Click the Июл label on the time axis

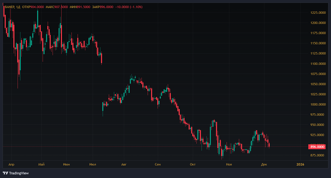point(93,164)
